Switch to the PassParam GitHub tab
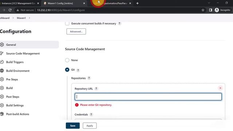This screenshot has height=131, width=233. click(110, 3)
